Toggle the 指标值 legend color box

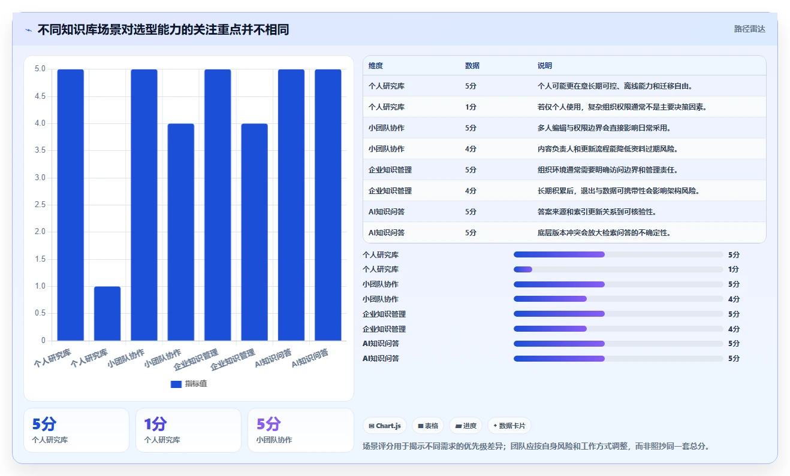176,384
